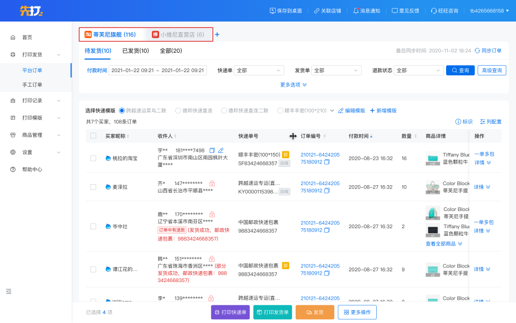Click the lock icon beside 齐* recipient
This screenshot has height=323, width=516.
click(x=212, y=184)
